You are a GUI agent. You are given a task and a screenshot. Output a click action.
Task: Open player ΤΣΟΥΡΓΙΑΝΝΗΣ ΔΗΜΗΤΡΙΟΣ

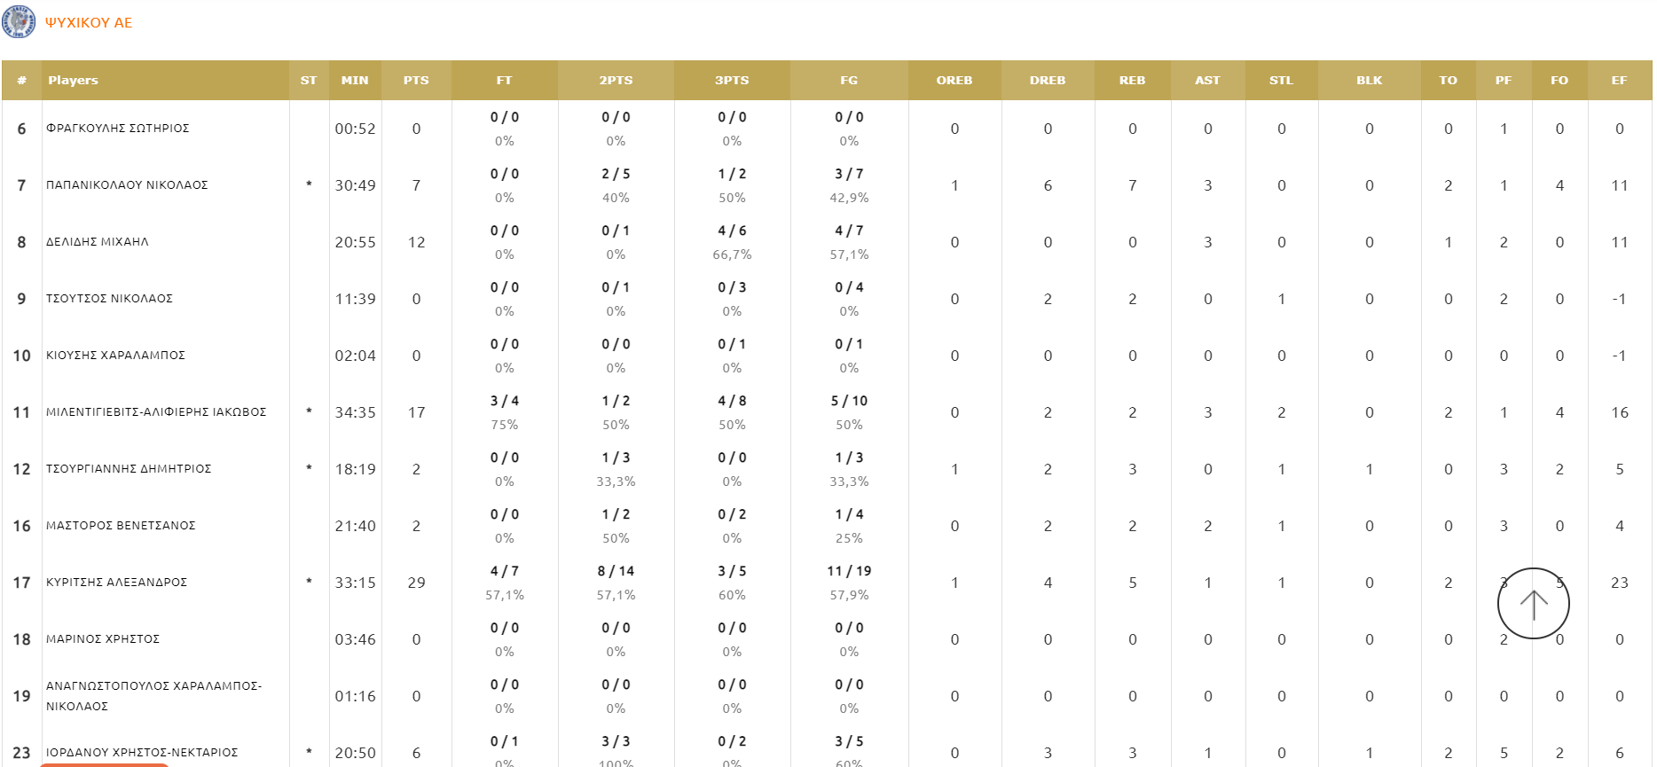click(129, 469)
